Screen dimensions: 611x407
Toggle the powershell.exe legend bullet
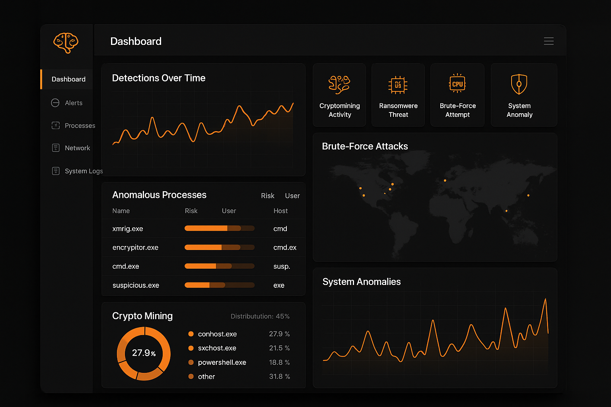point(191,362)
